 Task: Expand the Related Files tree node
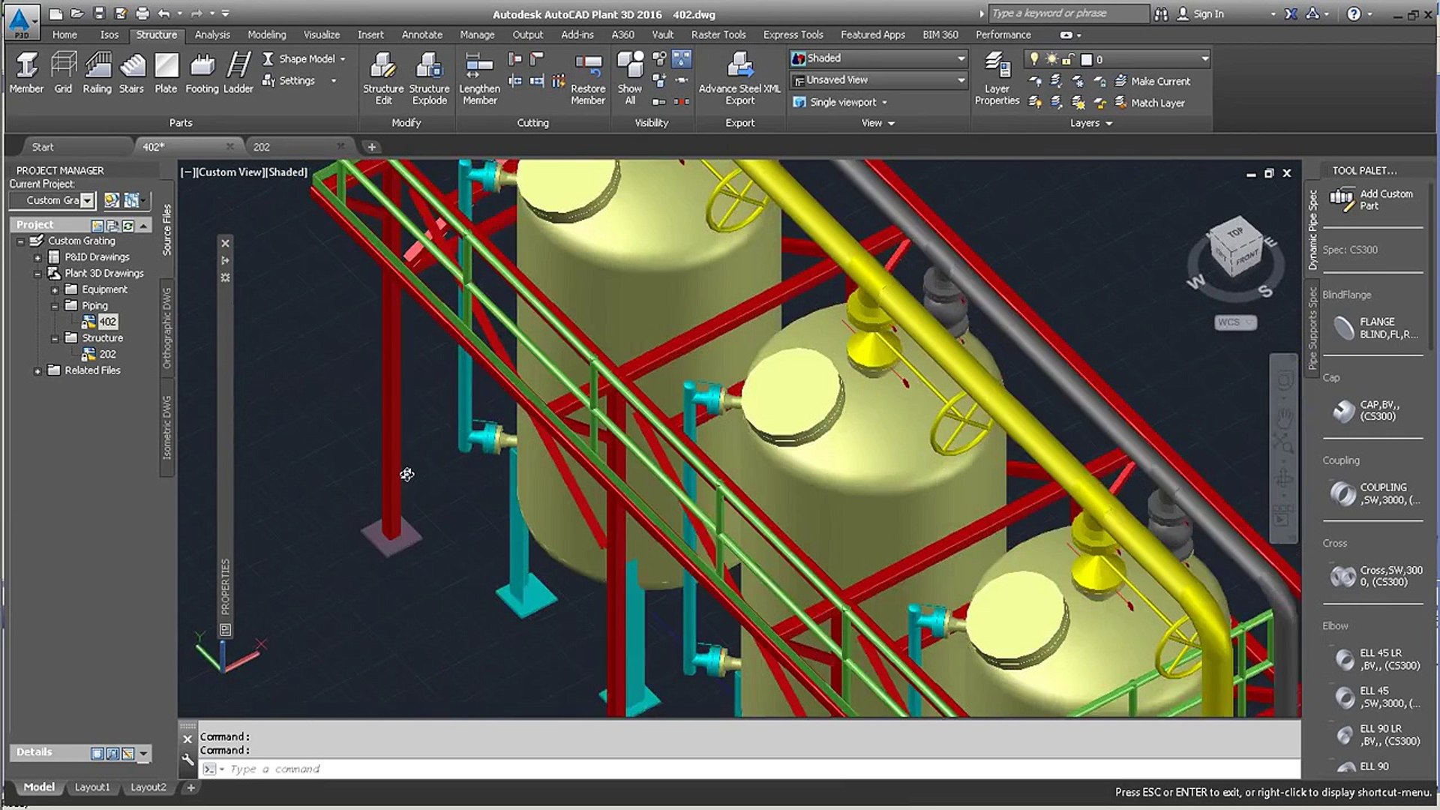click(x=37, y=370)
